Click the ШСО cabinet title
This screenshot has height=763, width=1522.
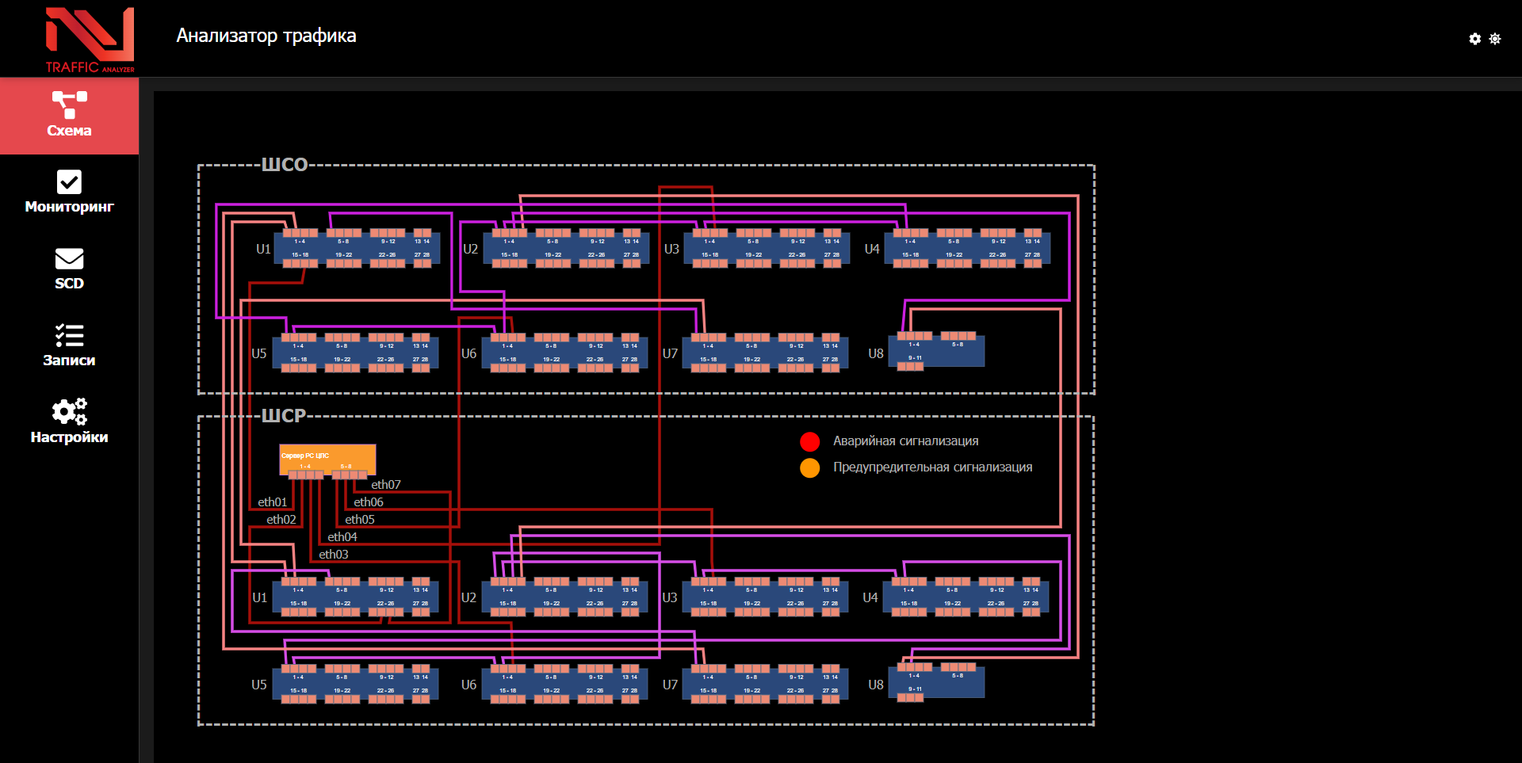click(x=285, y=165)
